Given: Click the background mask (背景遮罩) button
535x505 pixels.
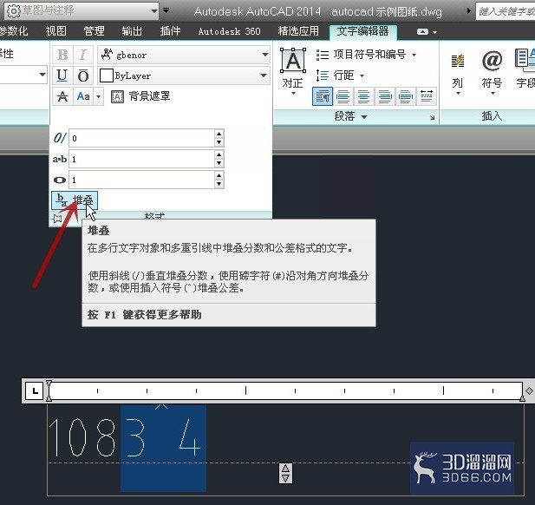Looking at the screenshot, I should pos(140,96).
